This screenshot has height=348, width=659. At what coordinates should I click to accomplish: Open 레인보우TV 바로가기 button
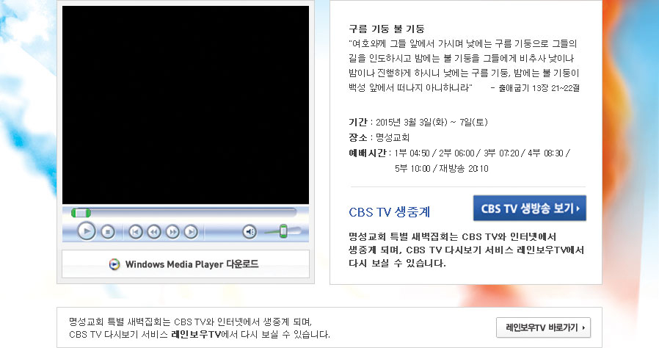544,327
